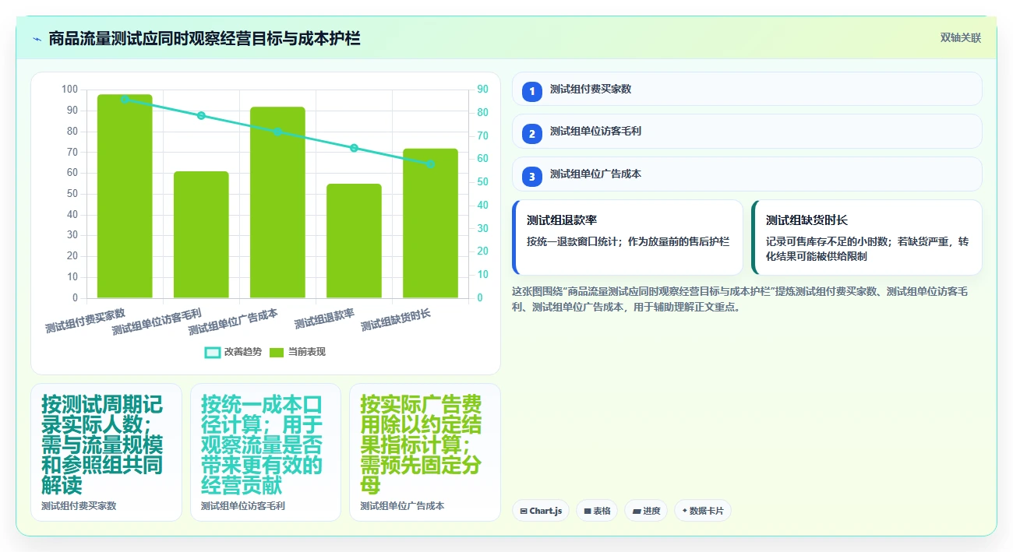Click the x-axis label 测试组退款率
This screenshot has height=552, width=1013.
[324, 318]
